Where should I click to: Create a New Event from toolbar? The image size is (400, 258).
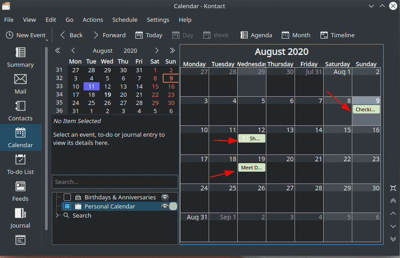coord(25,35)
